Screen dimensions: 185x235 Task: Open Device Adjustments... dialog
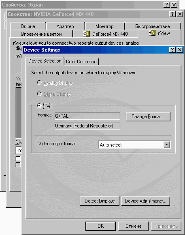point(146,201)
